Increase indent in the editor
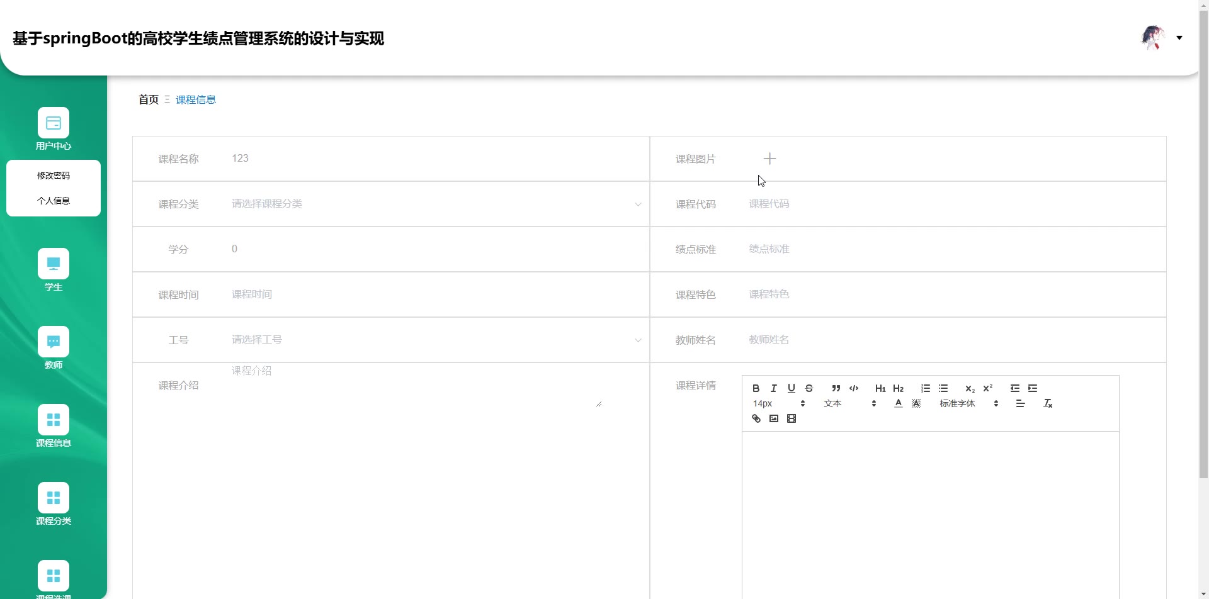 click(x=1033, y=388)
